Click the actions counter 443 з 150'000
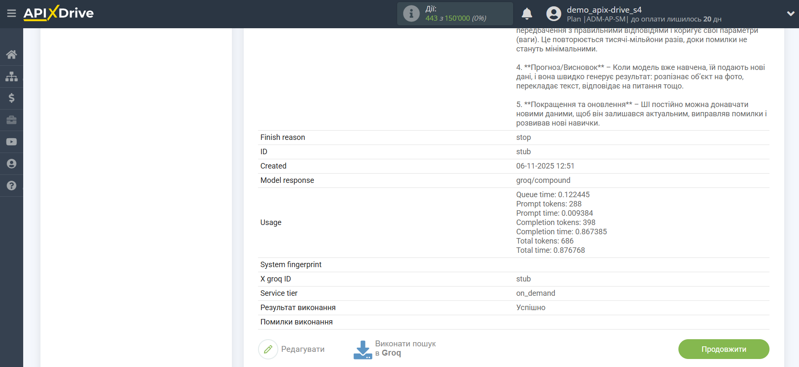799x367 pixels. 456,18
